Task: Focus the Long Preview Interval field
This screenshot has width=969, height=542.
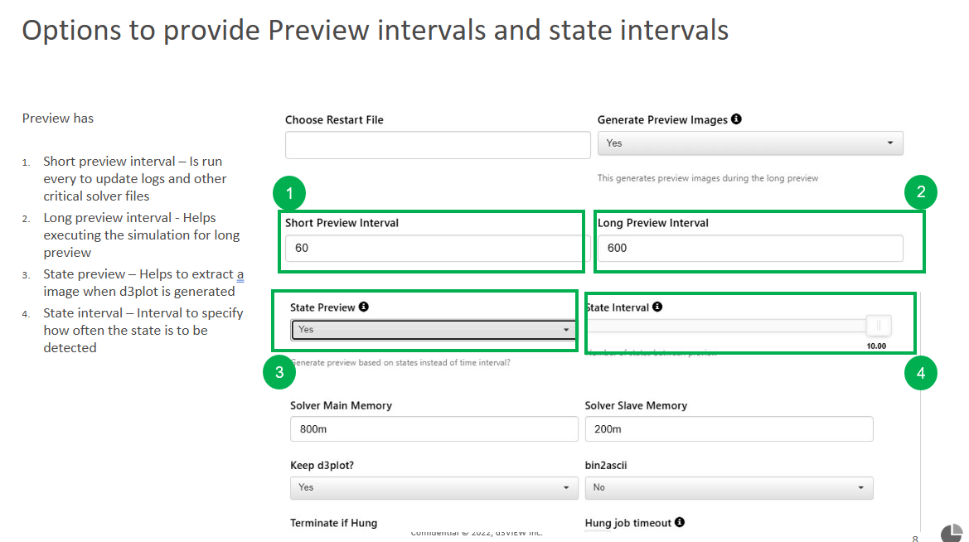Action: point(749,248)
